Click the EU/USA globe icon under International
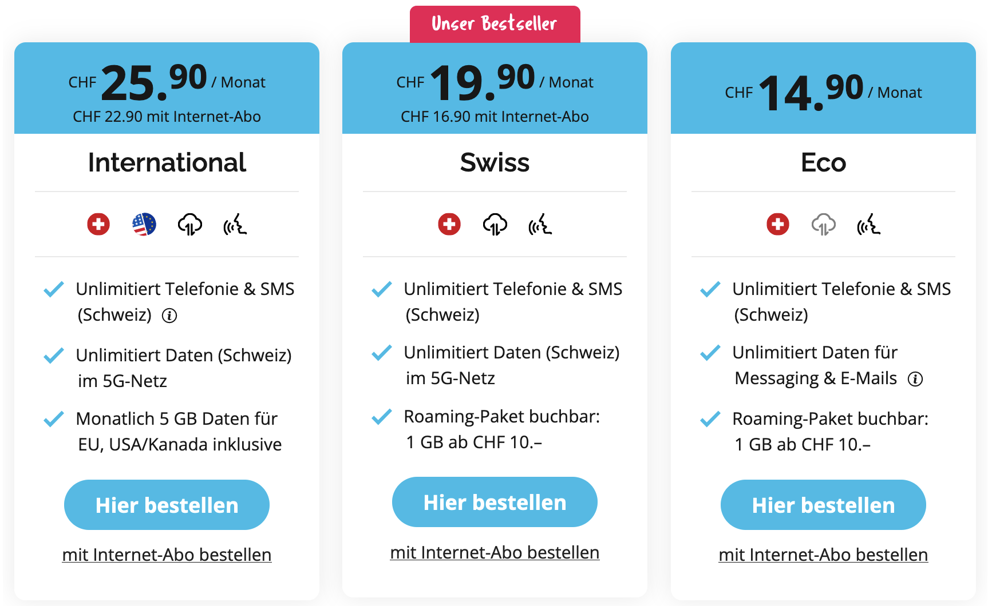 pyautogui.click(x=144, y=224)
